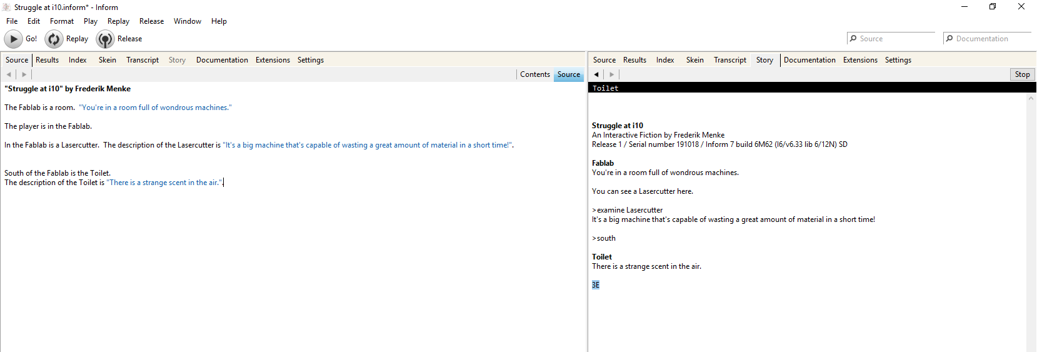Open the Release menu
Image resolution: width=1037 pixels, height=352 pixels.
tap(151, 21)
